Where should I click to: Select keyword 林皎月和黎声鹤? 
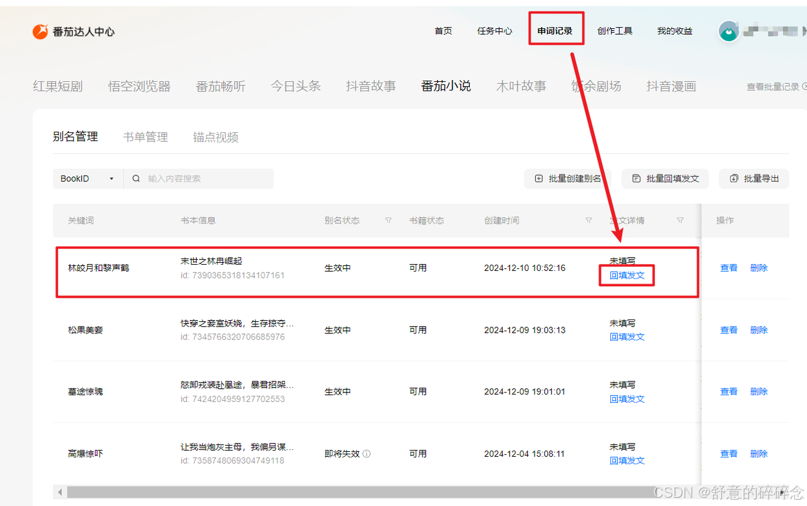coord(98,268)
